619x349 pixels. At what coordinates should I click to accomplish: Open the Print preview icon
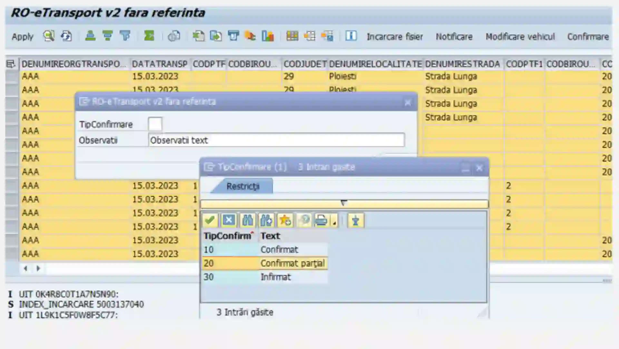coord(173,36)
